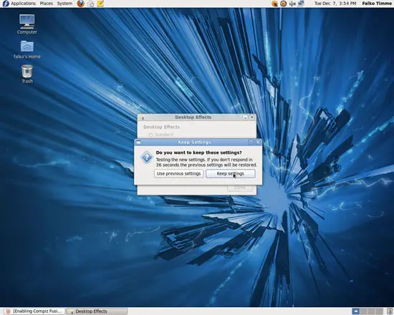The width and height of the screenshot is (394, 315).
Task: Open the System menu
Action: point(64,4)
